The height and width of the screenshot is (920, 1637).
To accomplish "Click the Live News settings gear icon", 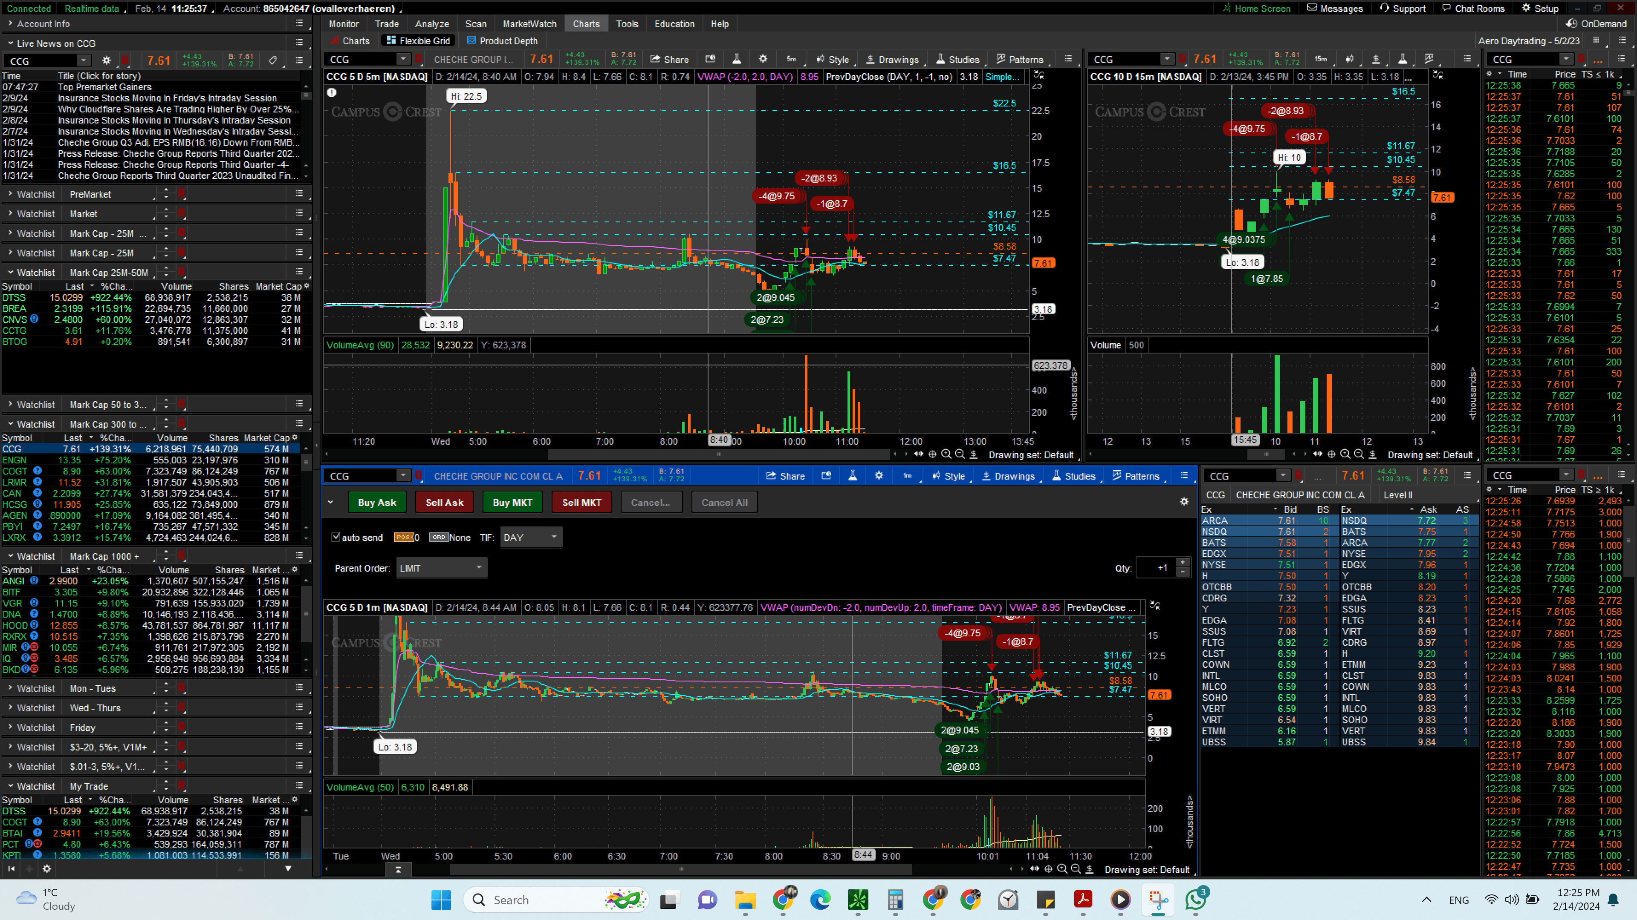I will (x=106, y=60).
